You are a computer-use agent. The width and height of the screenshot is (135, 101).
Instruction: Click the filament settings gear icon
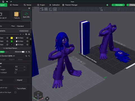pyautogui.click(x=29, y=34)
